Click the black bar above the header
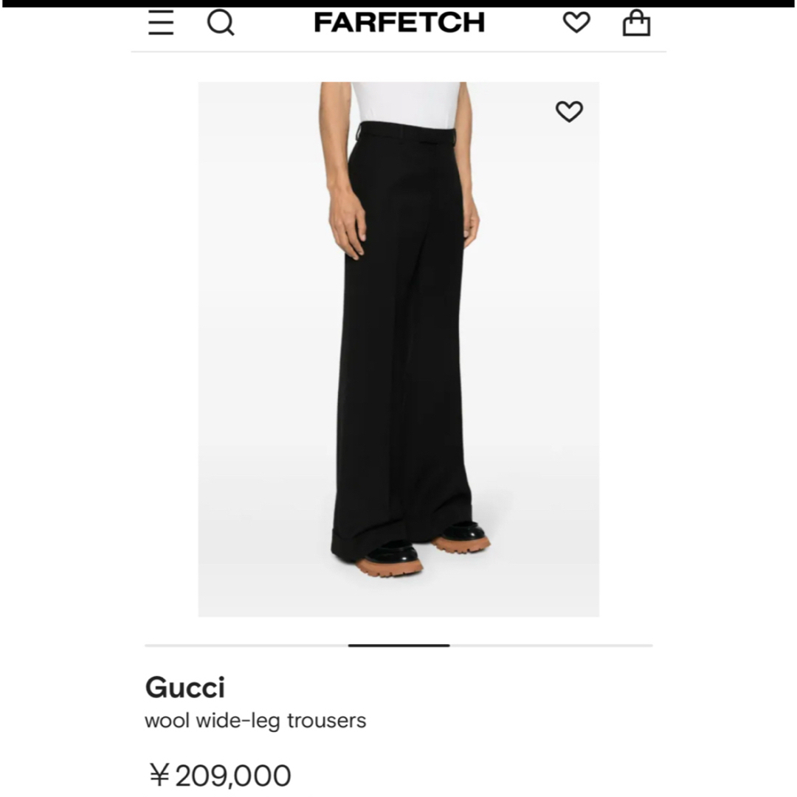This screenshot has width=797, height=797. pyautogui.click(x=398, y=3)
